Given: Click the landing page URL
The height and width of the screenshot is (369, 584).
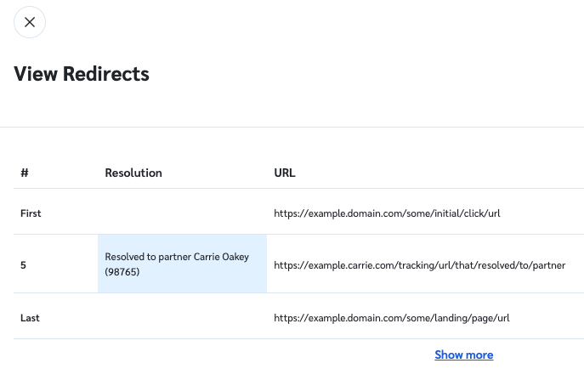Looking at the screenshot, I should pyautogui.click(x=391, y=318).
